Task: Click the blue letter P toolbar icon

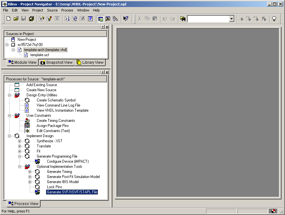Action: pos(90,19)
